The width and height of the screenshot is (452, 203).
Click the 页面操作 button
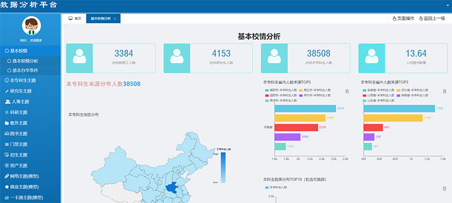pos(403,19)
